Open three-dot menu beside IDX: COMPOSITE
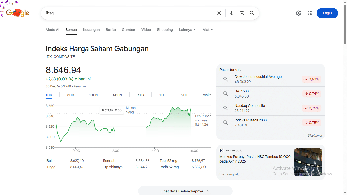 coord(79,56)
